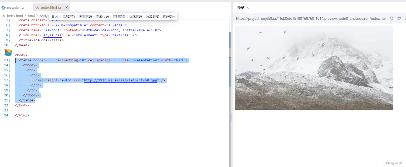Click the <title>InsCode</title> line
This screenshot has width=406, height=167.
(41, 40)
